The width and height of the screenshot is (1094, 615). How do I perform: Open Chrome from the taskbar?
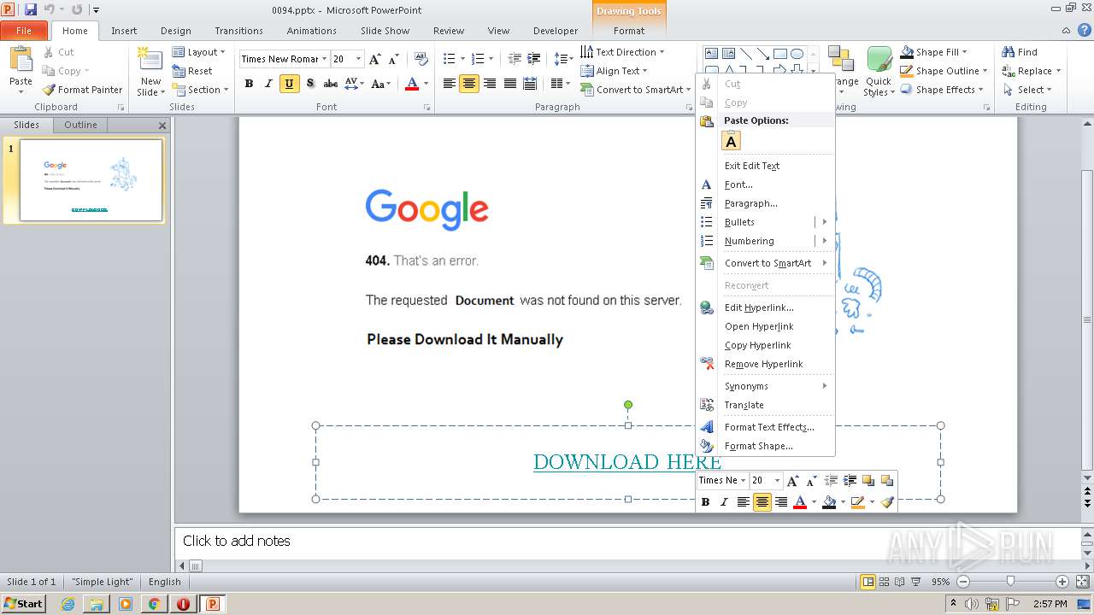(154, 604)
